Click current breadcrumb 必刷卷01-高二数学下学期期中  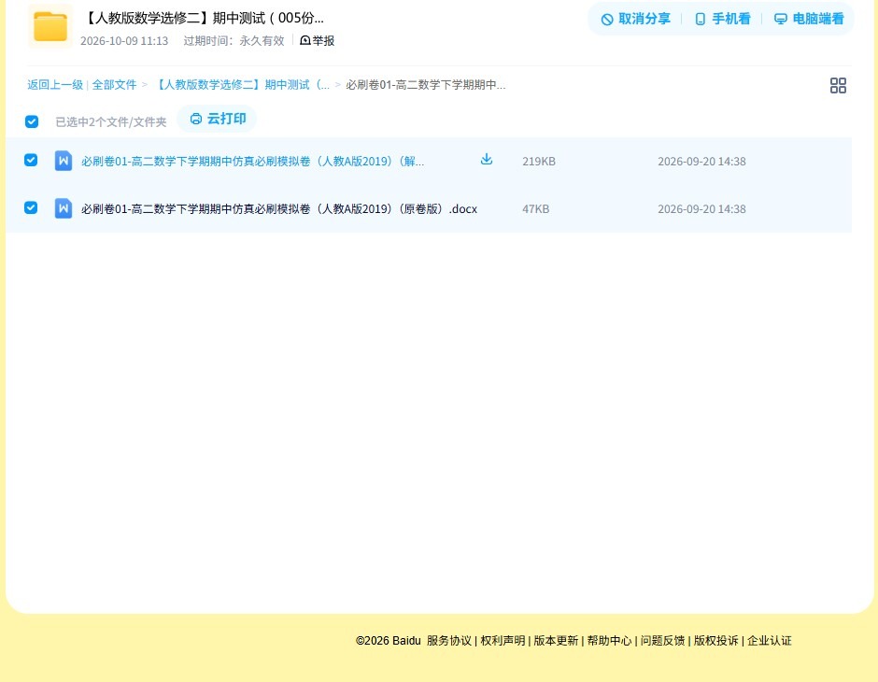pos(426,85)
